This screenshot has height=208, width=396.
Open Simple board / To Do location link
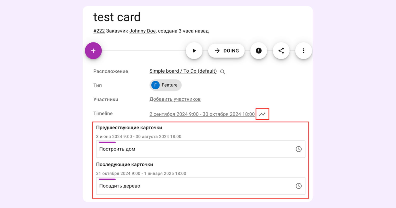coord(183,71)
